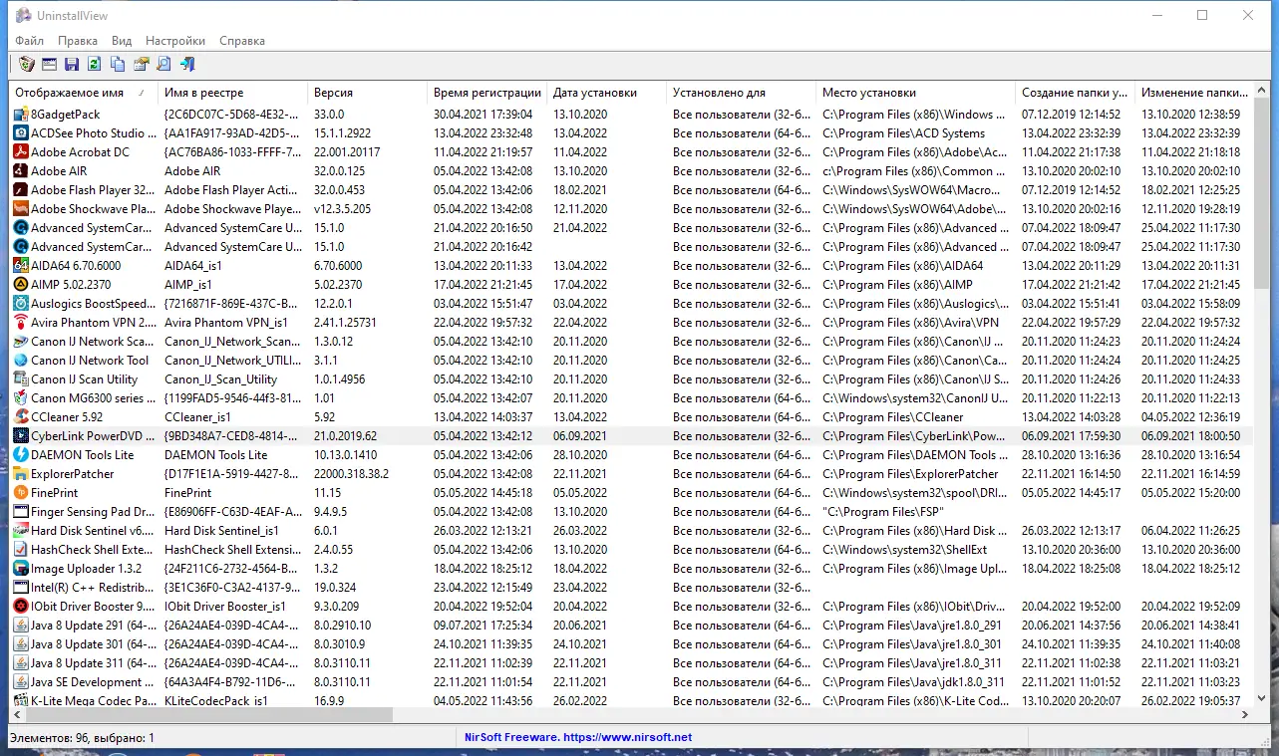The image size is (1279, 756).
Task: Sort by the Отображаемое имя column header
Action: tap(84, 93)
